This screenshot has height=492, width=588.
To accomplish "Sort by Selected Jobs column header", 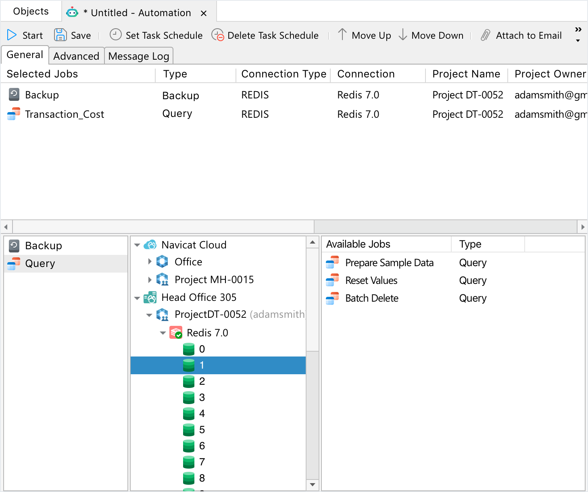I will [78, 74].
